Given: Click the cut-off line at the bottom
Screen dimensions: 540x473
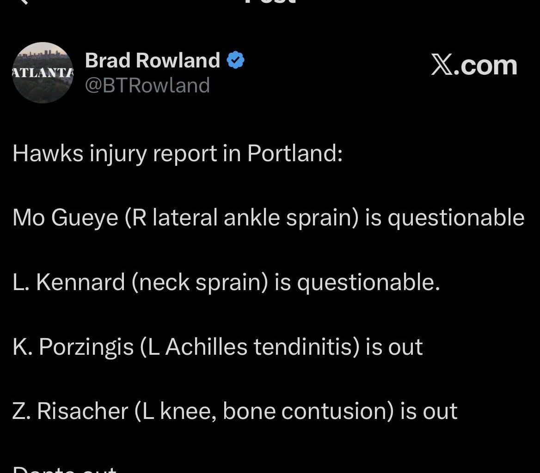Looking at the screenshot, I should (65, 468).
